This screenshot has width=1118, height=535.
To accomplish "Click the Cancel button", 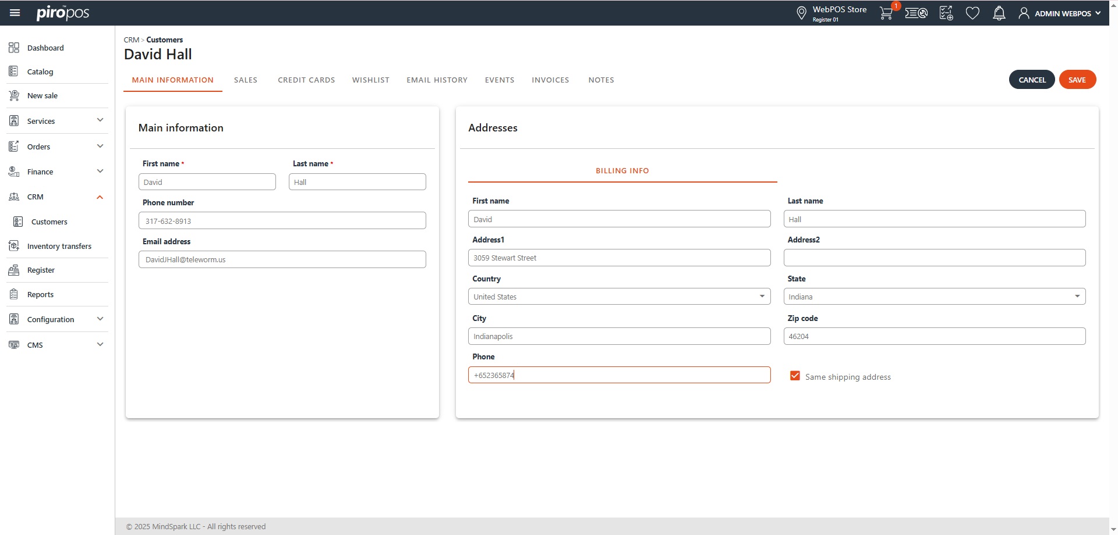I will pos(1032,80).
